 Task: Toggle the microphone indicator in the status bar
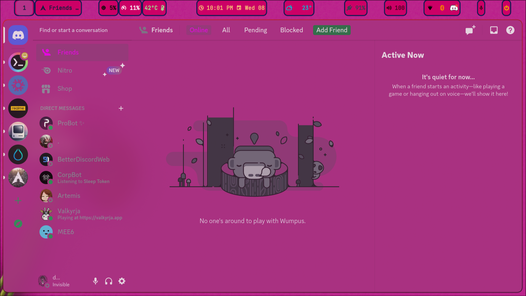(481, 8)
